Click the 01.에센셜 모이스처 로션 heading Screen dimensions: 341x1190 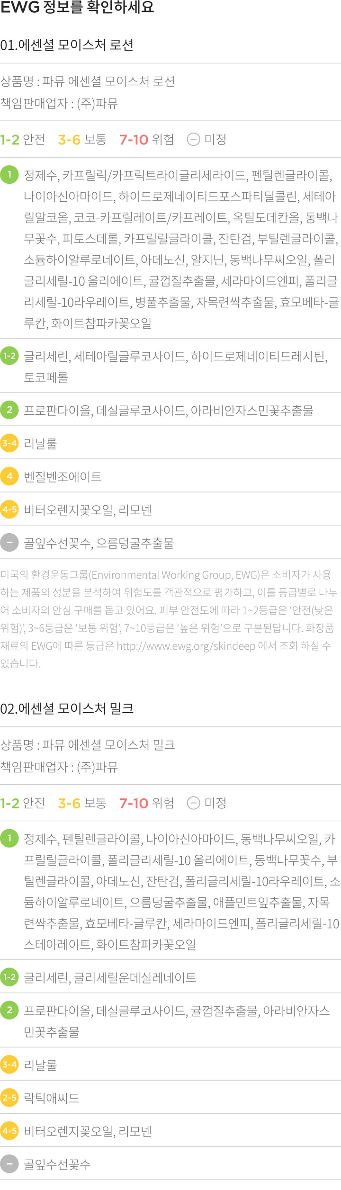point(67,45)
